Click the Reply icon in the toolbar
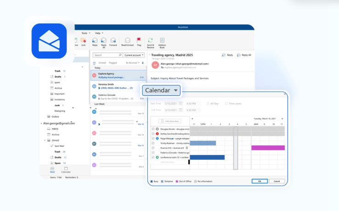The image size is (339, 211). (94, 40)
